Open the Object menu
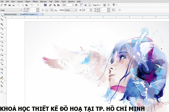Screen dimensions: 169x112 pyautogui.click(x=28, y=1)
